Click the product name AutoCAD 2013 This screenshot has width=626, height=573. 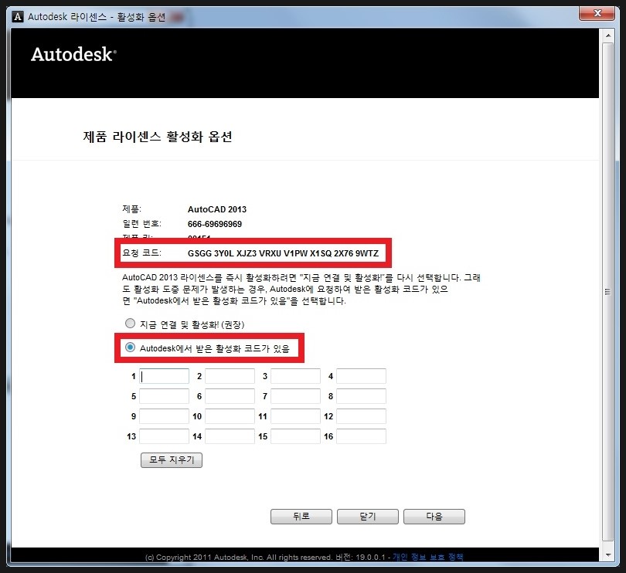(217, 209)
